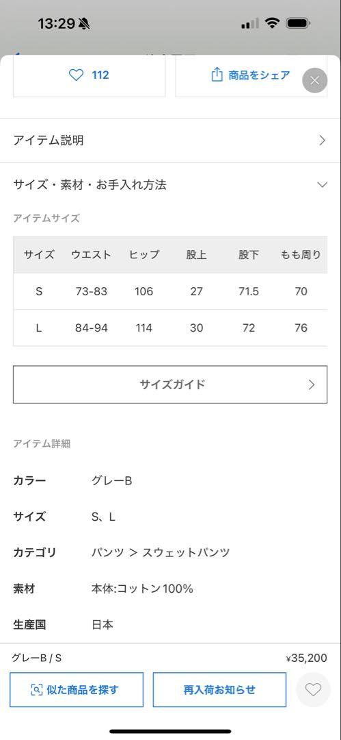Open the アイテム説明 row
This screenshot has height=740, width=341.
pos(171,140)
